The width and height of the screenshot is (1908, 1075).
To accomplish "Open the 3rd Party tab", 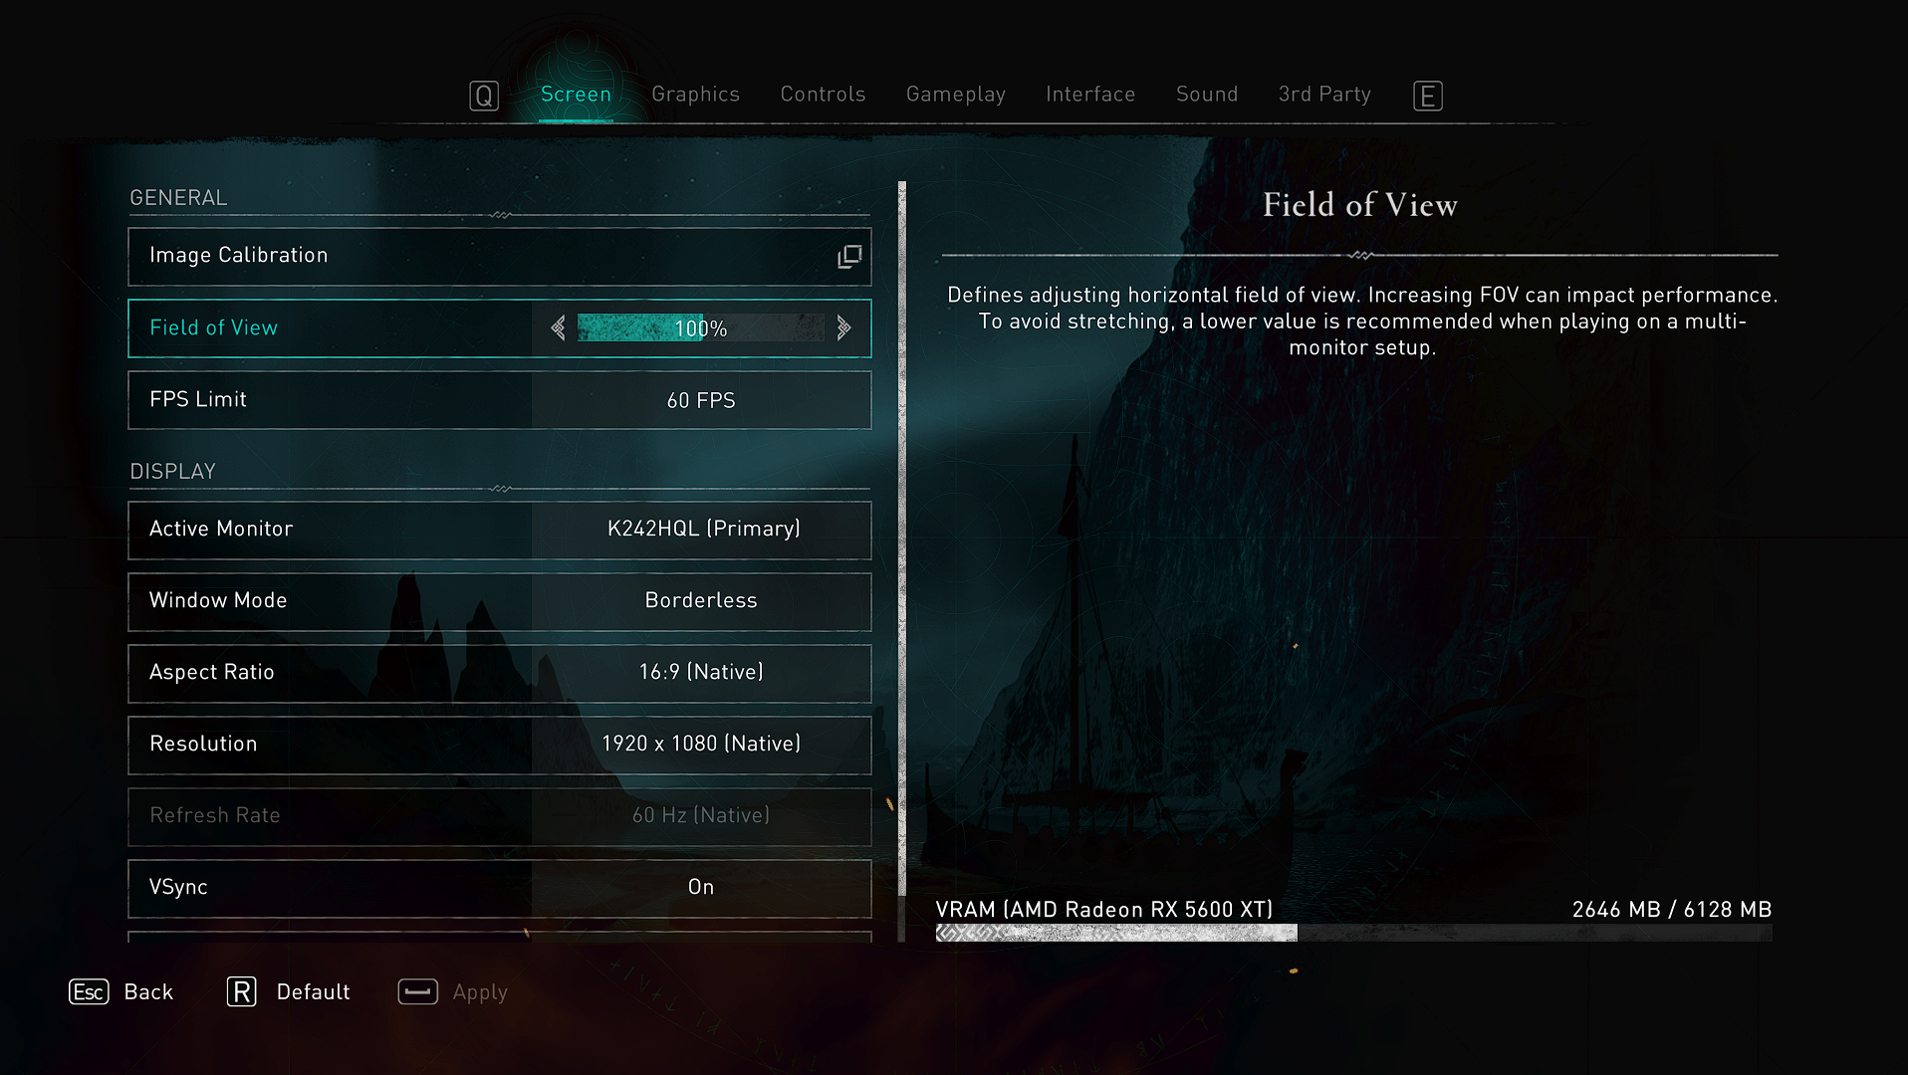I will pyautogui.click(x=1323, y=95).
